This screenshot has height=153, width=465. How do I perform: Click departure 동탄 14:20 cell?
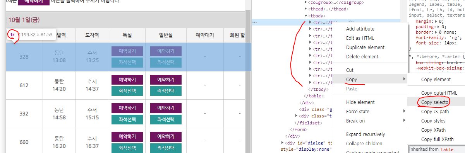[x=59, y=85]
